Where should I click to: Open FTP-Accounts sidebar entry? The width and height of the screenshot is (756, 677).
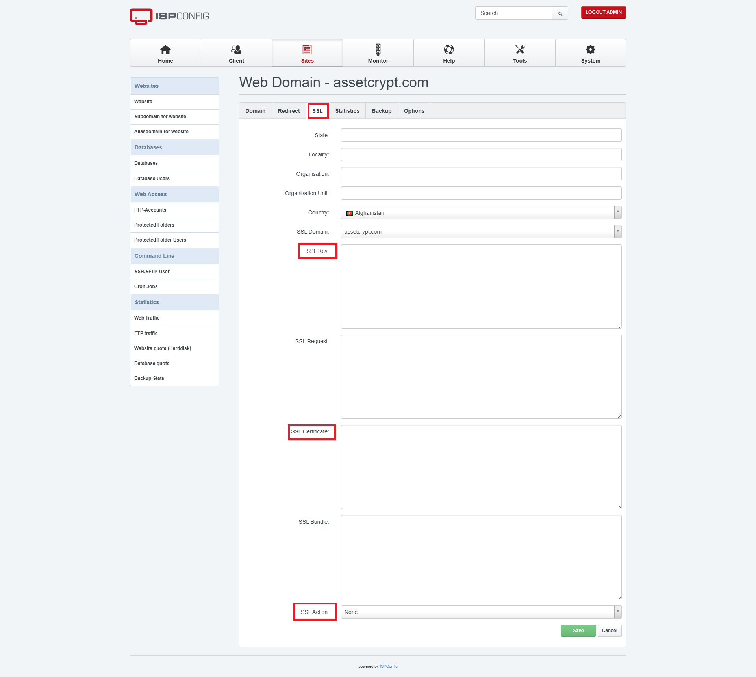(x=174, y=210)
